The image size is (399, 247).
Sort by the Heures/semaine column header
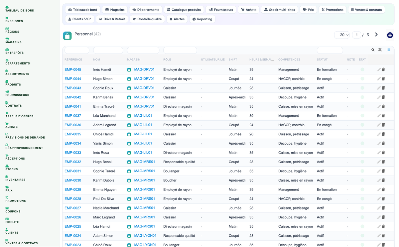click(262, 60)
